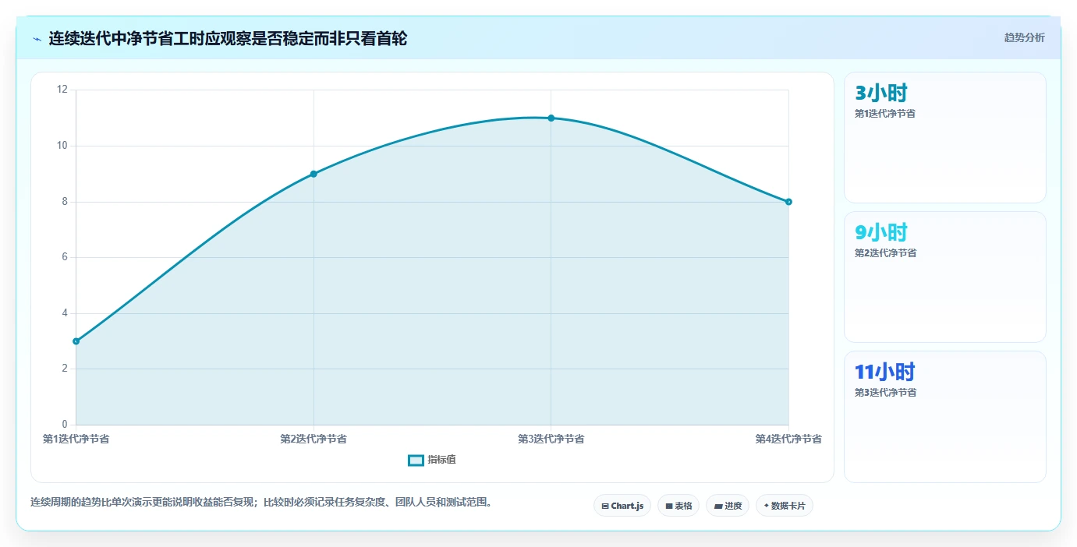Click 第1迭代净节省 caption under 3小时
The height and width of the screenshot is (547, 1077).
click(x=885, y=114)
